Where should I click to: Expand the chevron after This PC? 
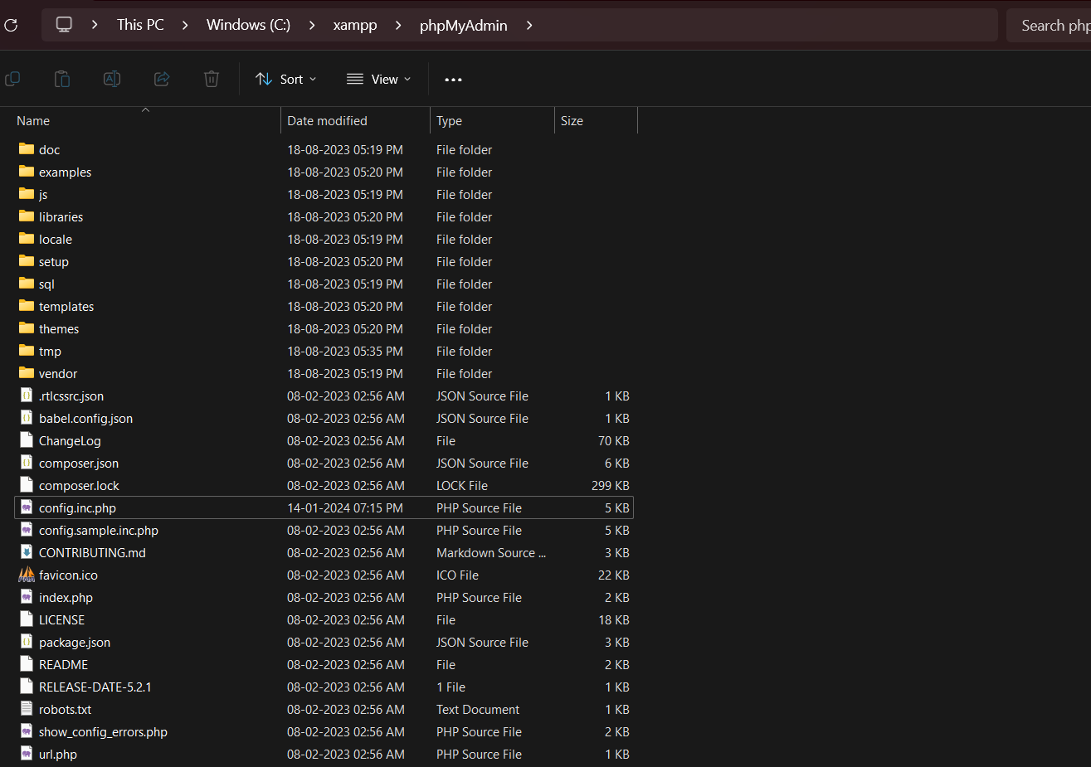(184, 26)
